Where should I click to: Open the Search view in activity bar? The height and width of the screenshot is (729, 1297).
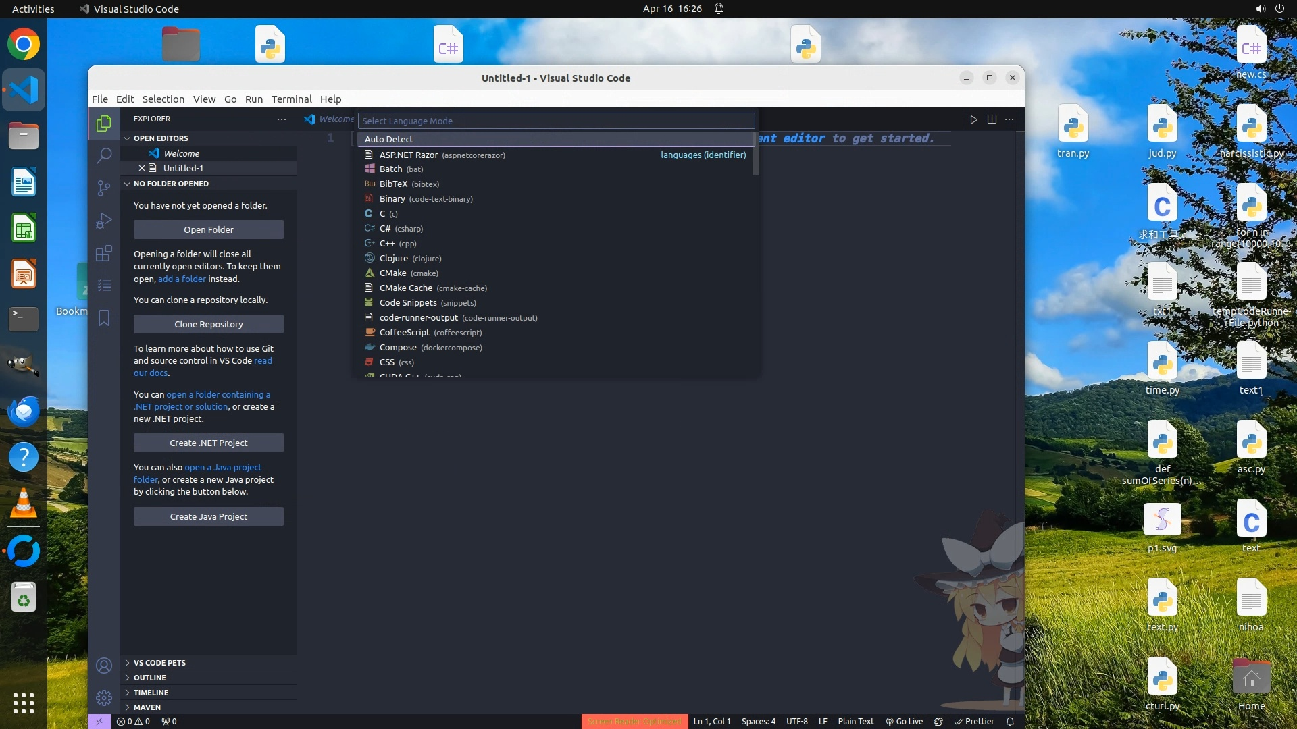click(x=104, y=156)
